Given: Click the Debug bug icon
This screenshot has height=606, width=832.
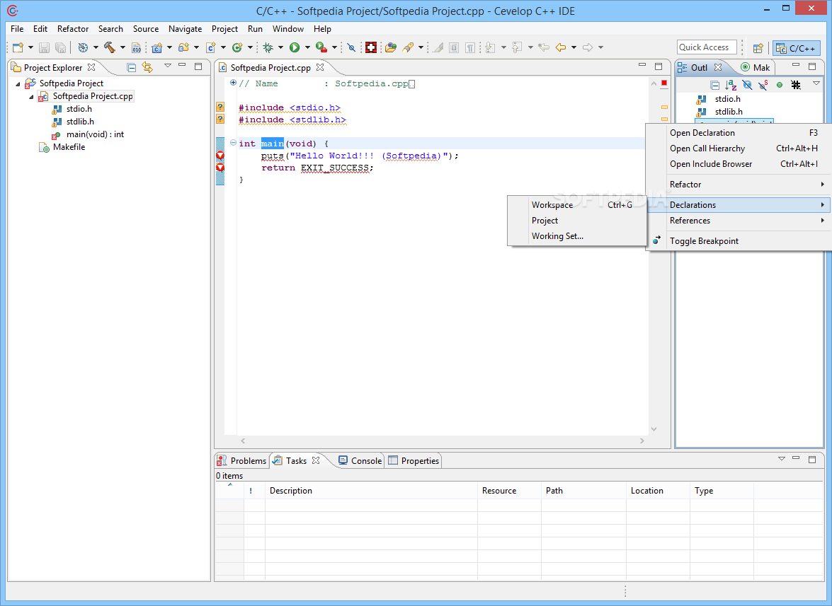Looking at the screenshot, I should click(268, 47).
